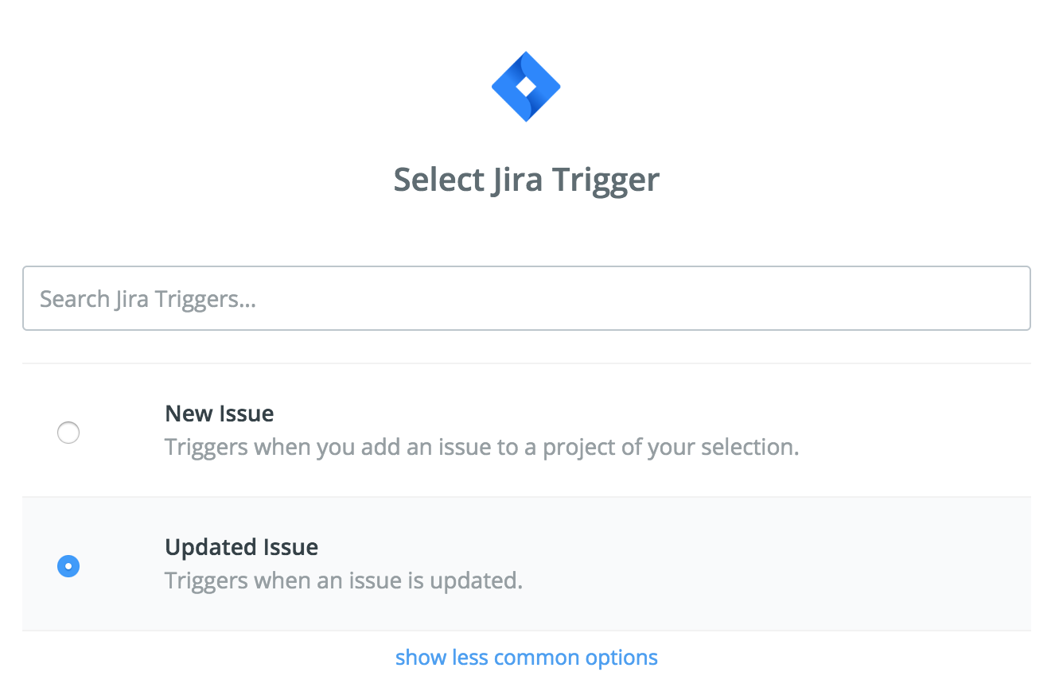Select the Updated Issue radio button
The width and height of the screenshot is (1055, 695).
tap(68, 566)
